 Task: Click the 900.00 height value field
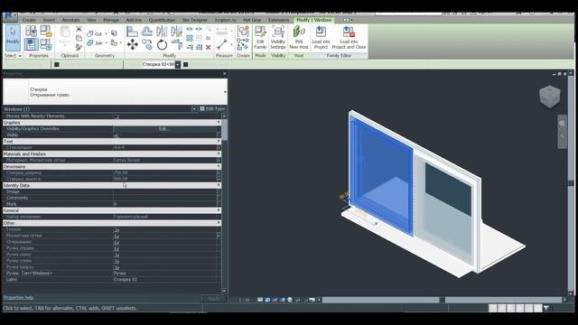click(165, 179)
